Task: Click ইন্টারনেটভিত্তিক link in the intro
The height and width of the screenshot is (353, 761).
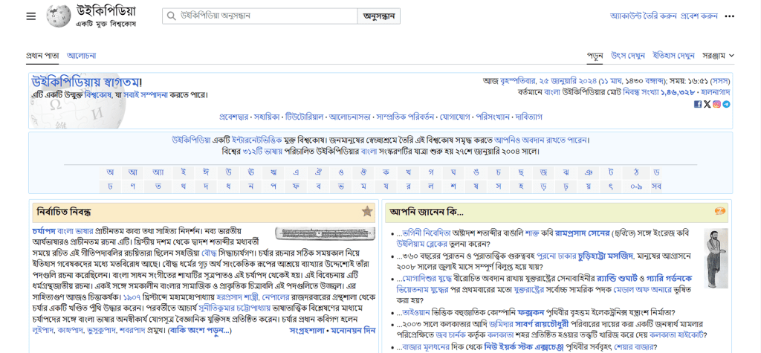Action: pyautogui.click(x=256, y=140)
